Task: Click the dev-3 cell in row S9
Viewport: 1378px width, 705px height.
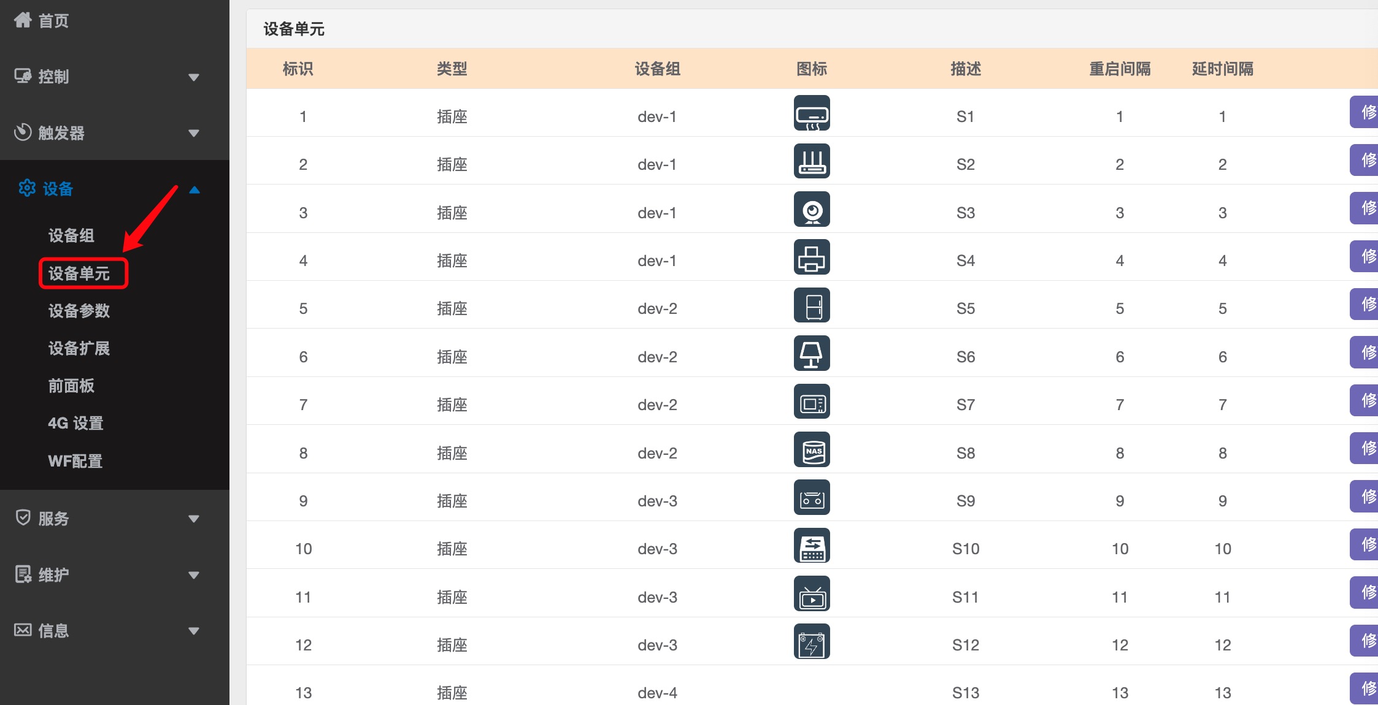Action: [658, 501]
